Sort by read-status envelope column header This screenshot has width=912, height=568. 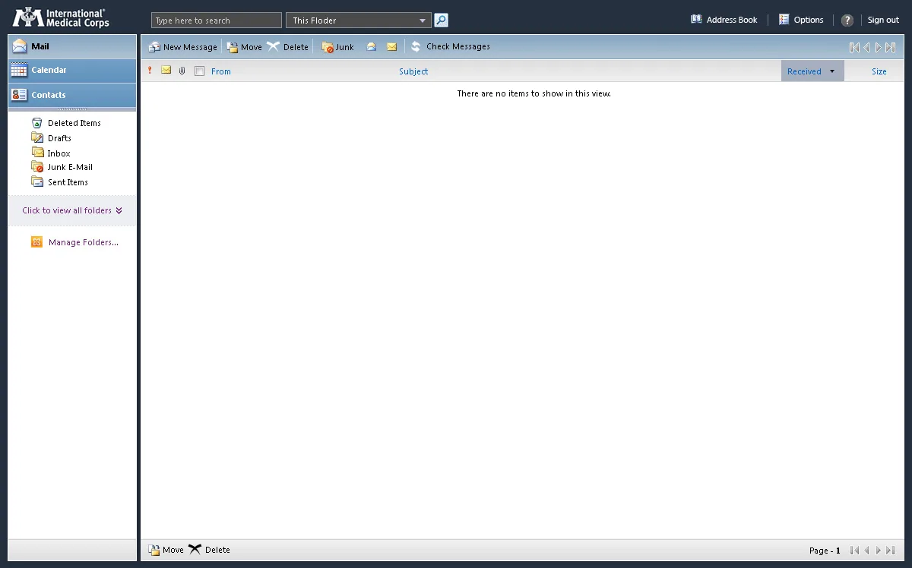(166, 70)
